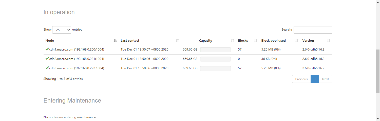Click cdh1.macro.com capacity usage bar

pyautogui.click(x=215, y=50)
